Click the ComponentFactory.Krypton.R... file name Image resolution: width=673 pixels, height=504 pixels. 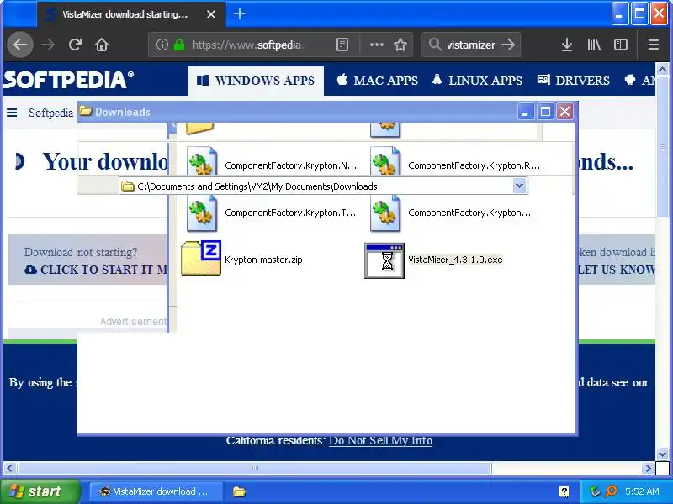pyautogui.click(x=474, y=165)
